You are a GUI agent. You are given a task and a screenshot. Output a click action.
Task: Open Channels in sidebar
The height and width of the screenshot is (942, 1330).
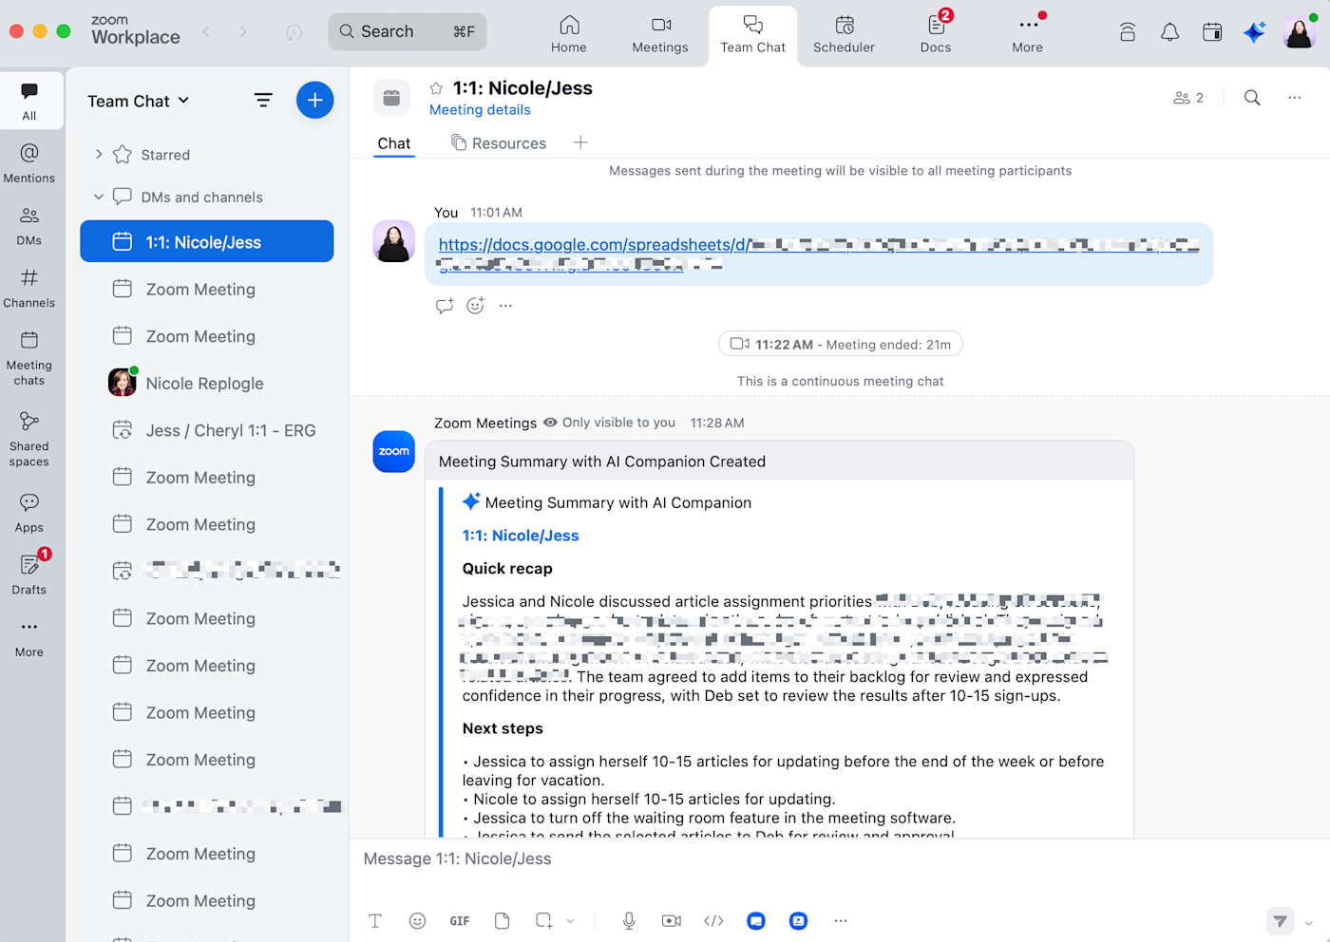[x=29, y=288]
